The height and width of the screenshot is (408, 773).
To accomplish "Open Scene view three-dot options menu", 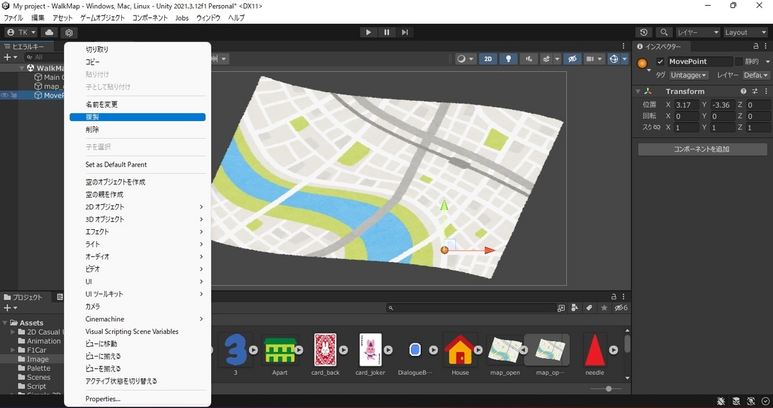I will (624, 46).
